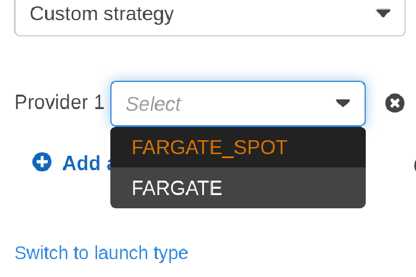Click the Custom strategy dropdown arrow
416x277 pixels.
tap(382, 13)
